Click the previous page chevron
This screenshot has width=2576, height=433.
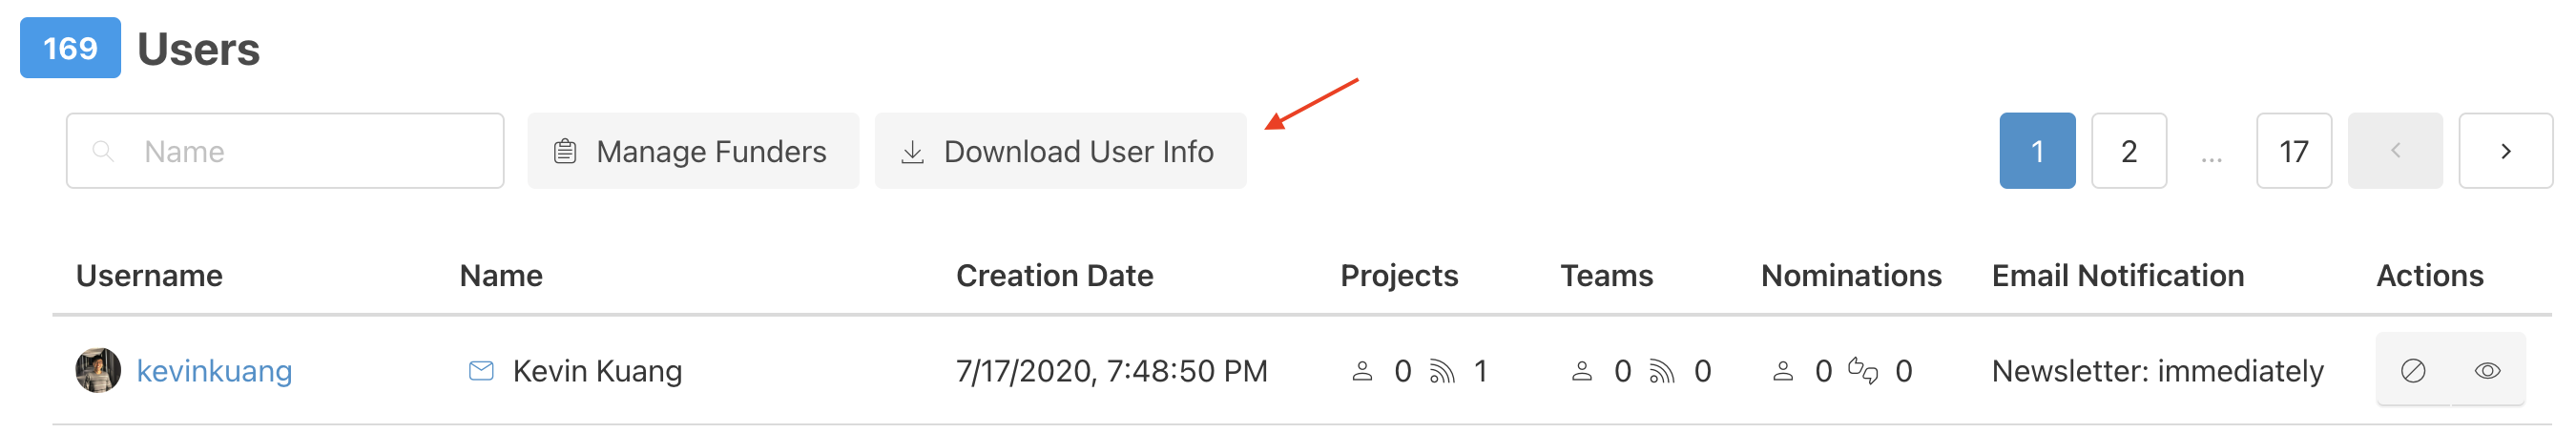tap(2395, 151)
